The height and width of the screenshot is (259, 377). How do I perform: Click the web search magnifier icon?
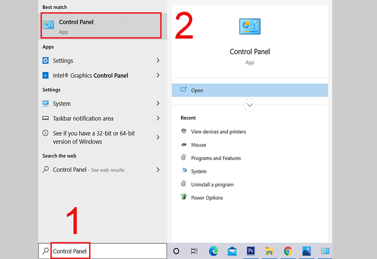[x=45, y=170]
